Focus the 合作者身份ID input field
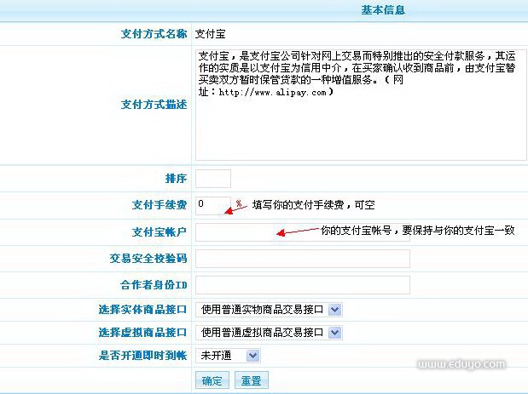Viewport: 528px width, 394px height. pyautogui.click(x=302, y=284)
